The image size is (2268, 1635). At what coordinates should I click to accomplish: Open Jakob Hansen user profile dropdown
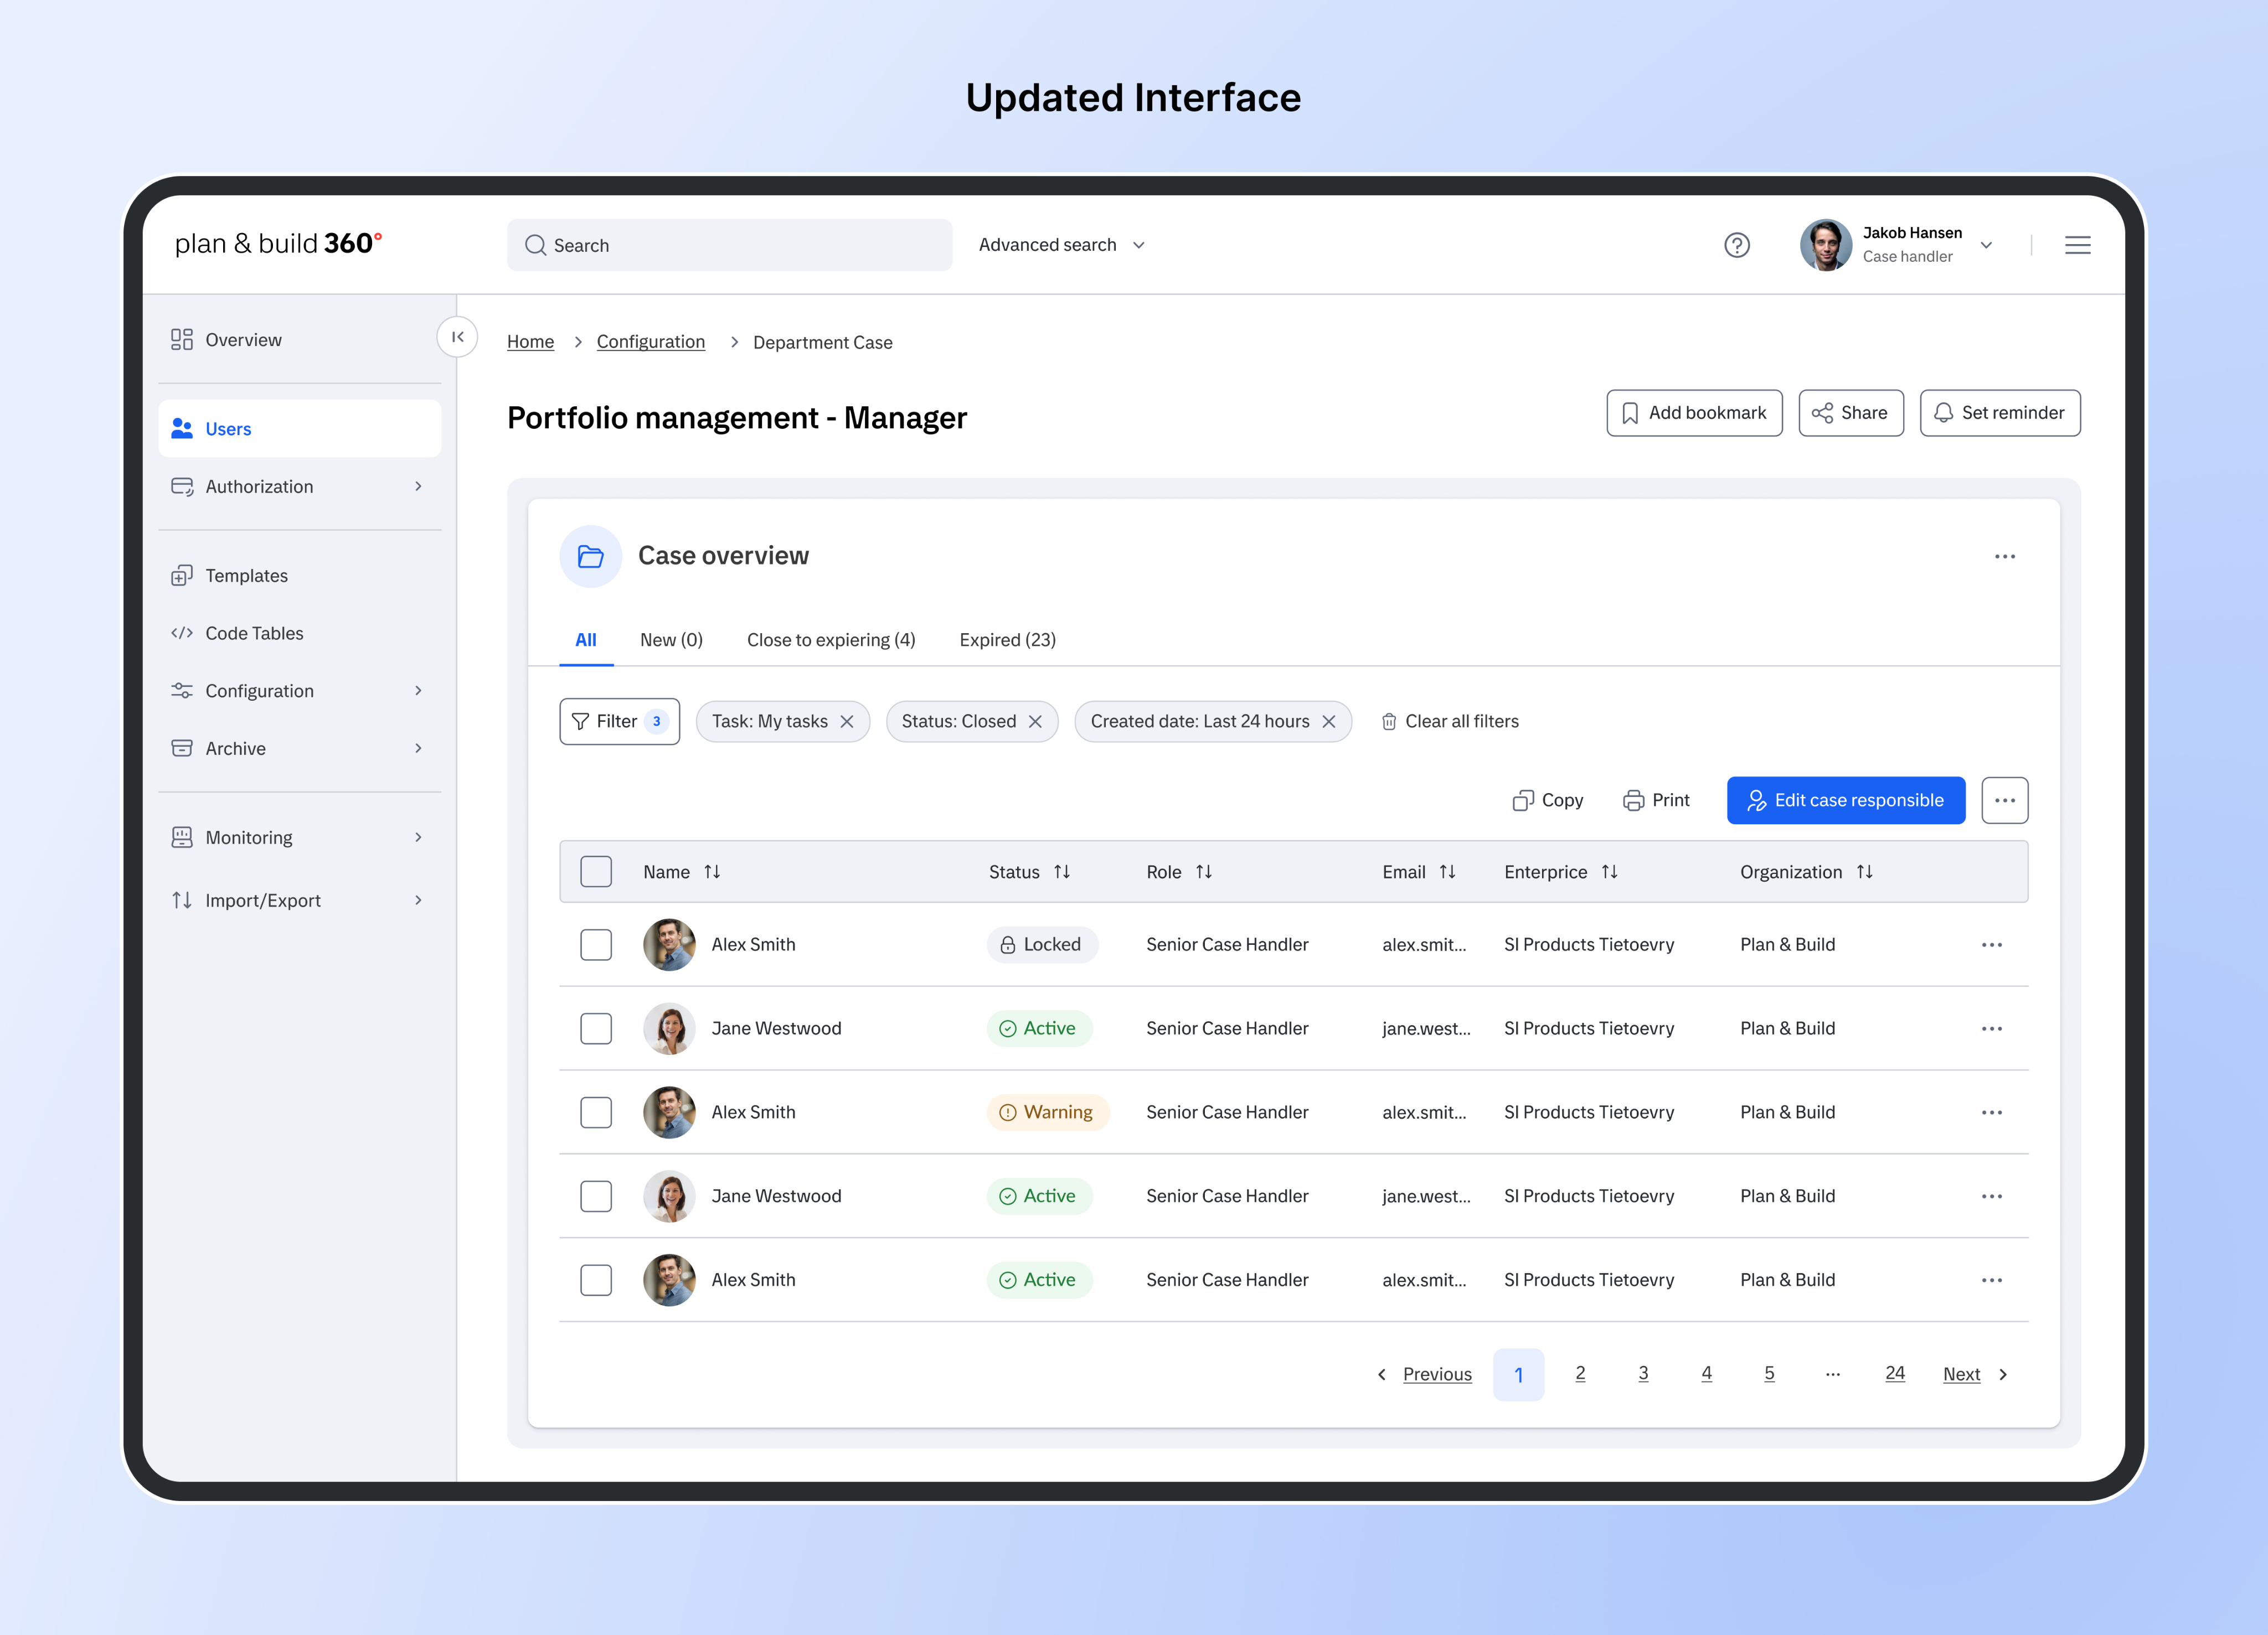[1986, 245]
